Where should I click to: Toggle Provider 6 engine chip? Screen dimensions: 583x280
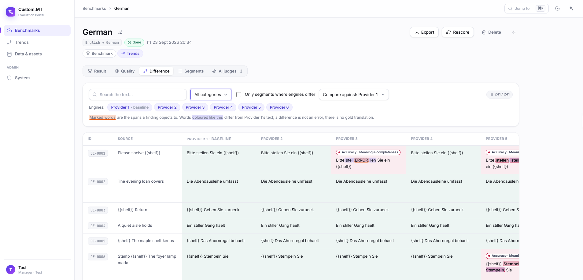[x=279, y=107]
